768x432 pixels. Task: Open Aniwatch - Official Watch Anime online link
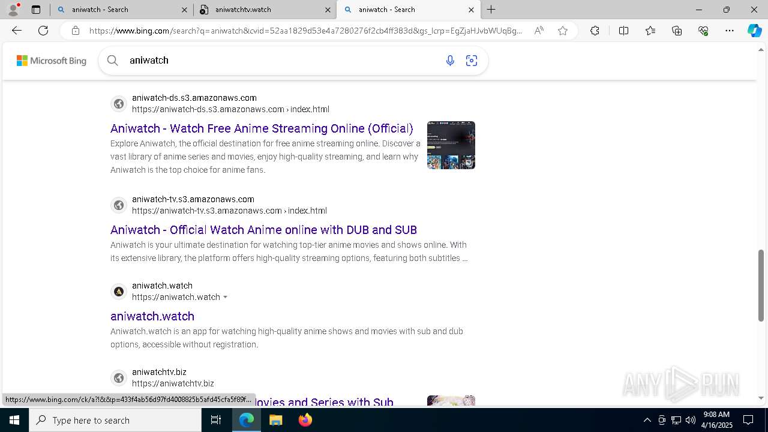(263, 230)
